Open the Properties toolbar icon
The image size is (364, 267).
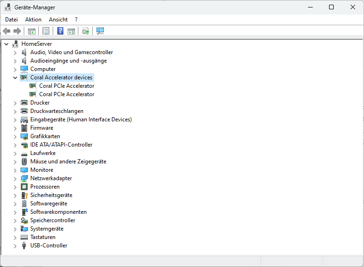(x=46, y=31)
